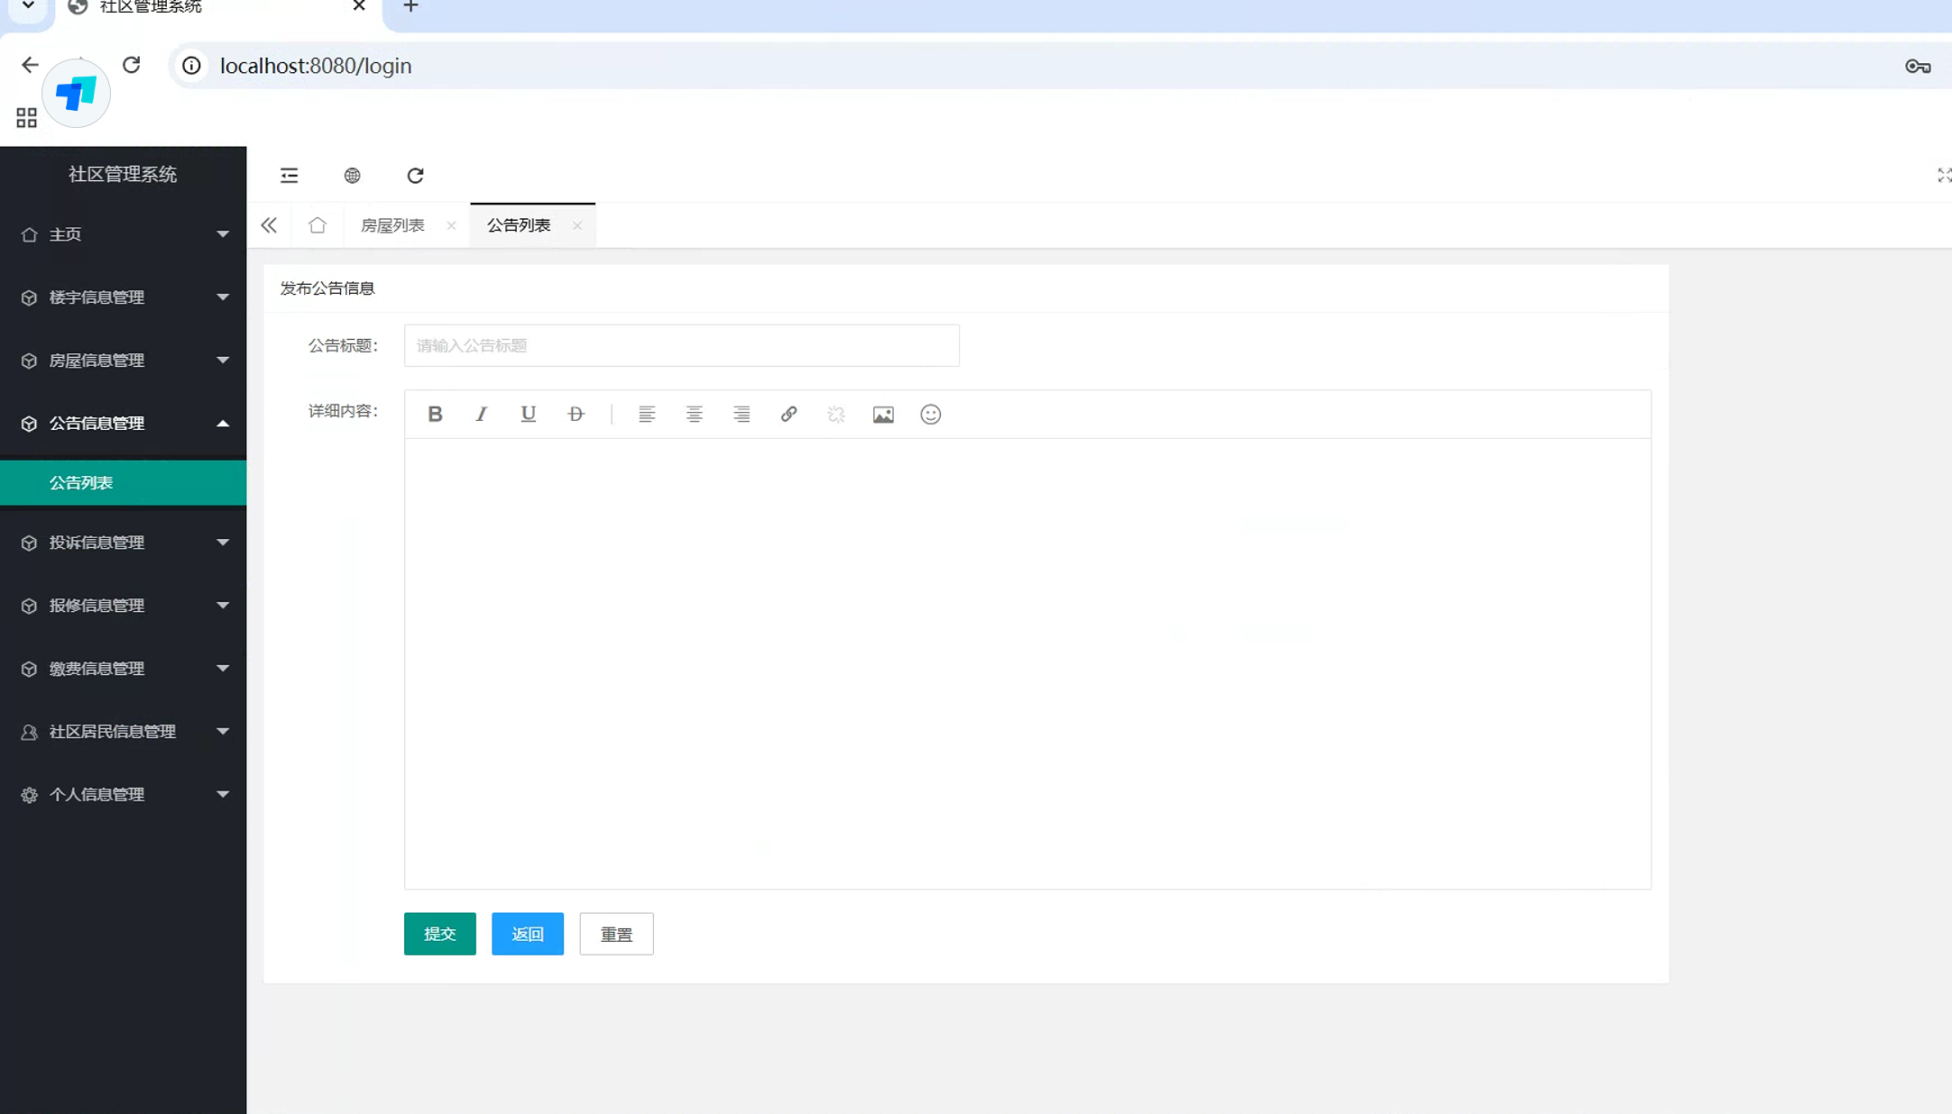
Task: Select 公告列表 in sidebar
Action: click(81, 483)
